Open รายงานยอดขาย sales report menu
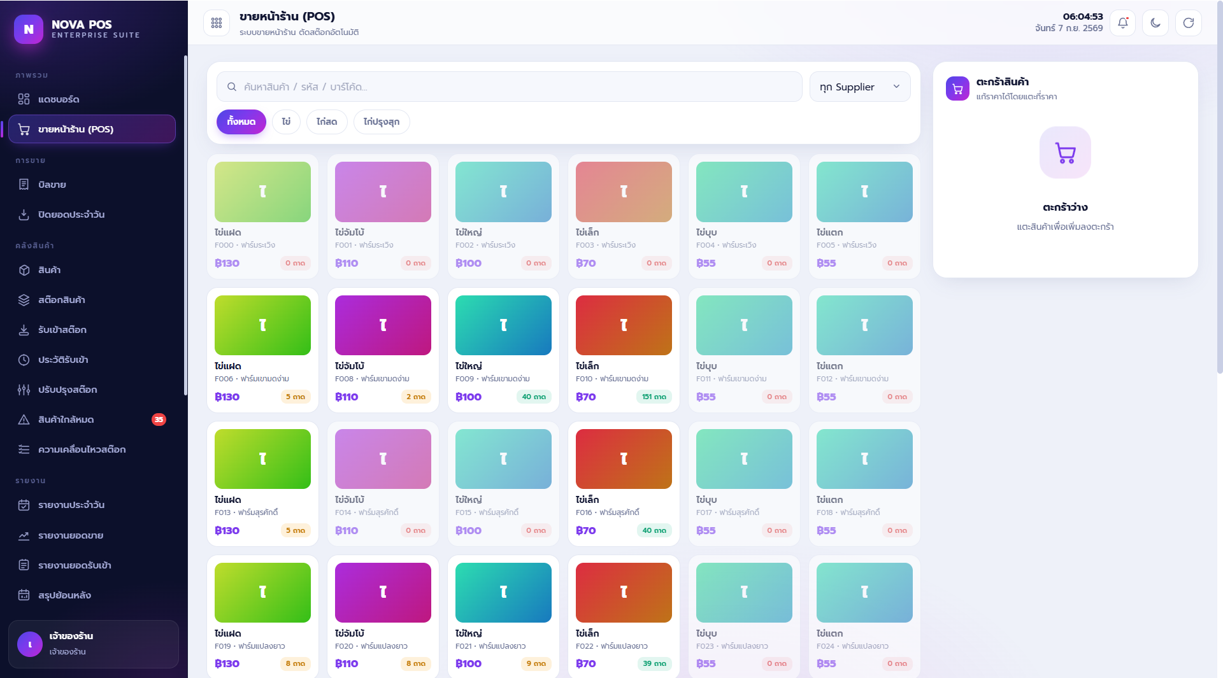Screen dimensions: 1223x678 pos(92,535)
